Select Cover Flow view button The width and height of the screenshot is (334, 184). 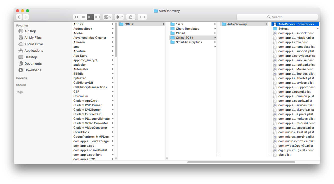point(97,17)
